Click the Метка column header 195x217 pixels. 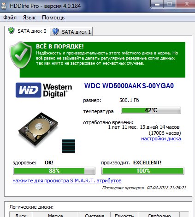point(55,215)
